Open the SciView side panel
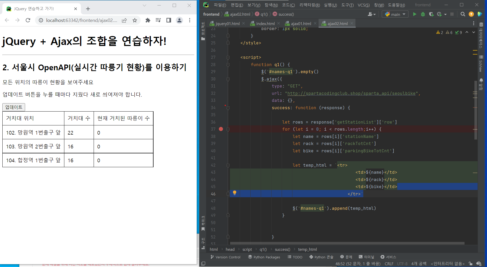 (x=481, y=63)
